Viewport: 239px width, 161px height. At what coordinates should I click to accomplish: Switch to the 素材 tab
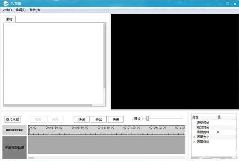tap(9, 19)
